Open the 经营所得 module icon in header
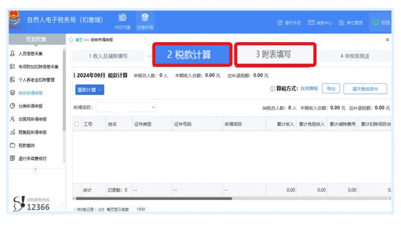Viewport: 401px width, 237px height. 145,22
